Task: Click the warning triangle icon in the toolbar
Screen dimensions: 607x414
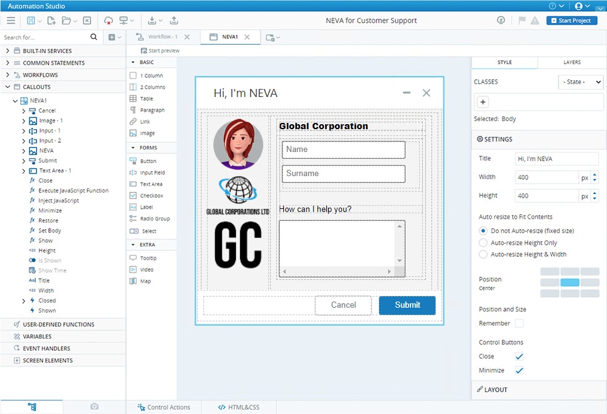Action: pos(535,20)
